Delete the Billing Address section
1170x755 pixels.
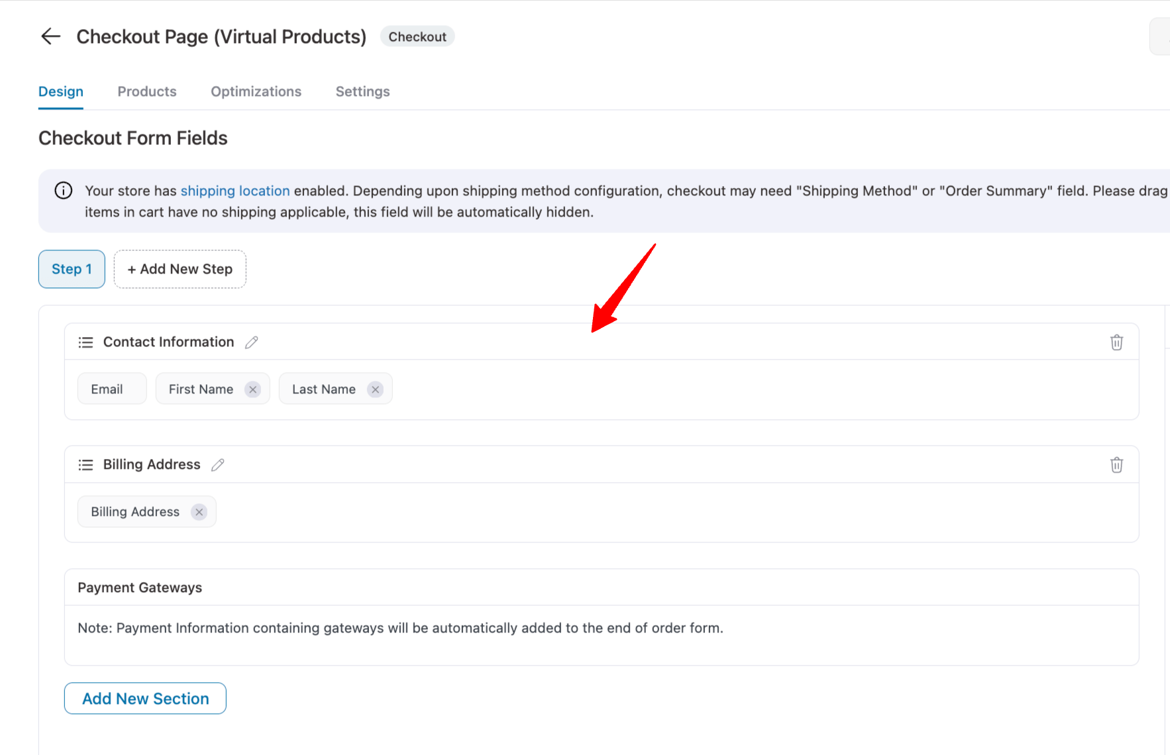1116,465
